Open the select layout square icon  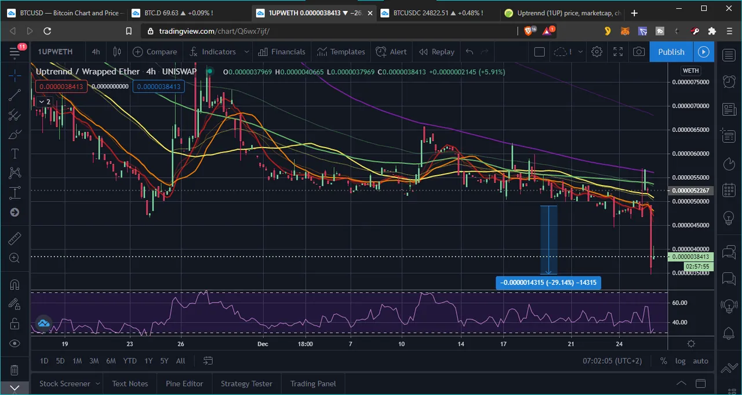539,52
